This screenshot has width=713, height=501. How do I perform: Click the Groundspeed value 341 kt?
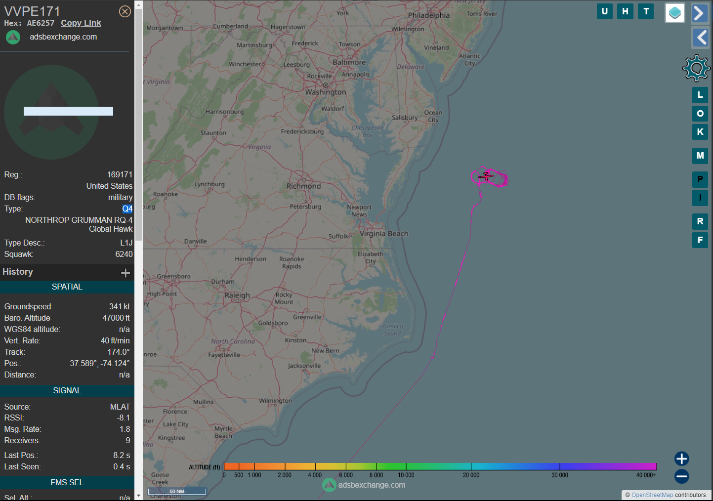click(120, 307)
